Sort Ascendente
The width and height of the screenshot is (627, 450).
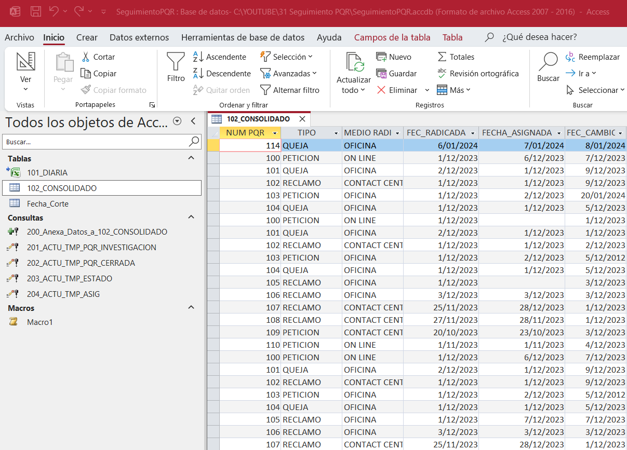click(219, 57)
